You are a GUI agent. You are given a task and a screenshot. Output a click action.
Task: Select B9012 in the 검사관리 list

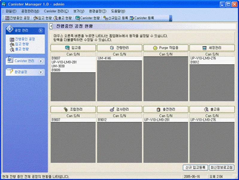pyautogui.click(x=119, y=120)
